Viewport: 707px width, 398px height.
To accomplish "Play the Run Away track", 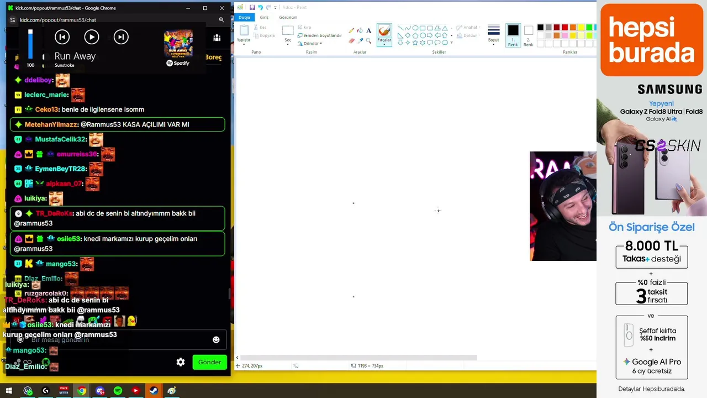I will [92, 37].
